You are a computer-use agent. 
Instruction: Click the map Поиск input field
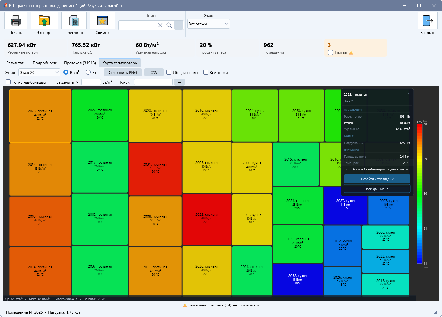153,82
